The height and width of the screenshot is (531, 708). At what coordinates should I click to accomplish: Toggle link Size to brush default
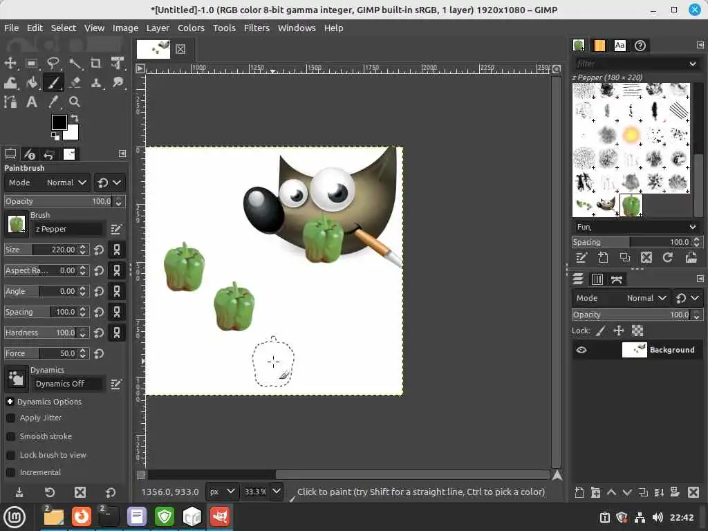pos(116,250)
